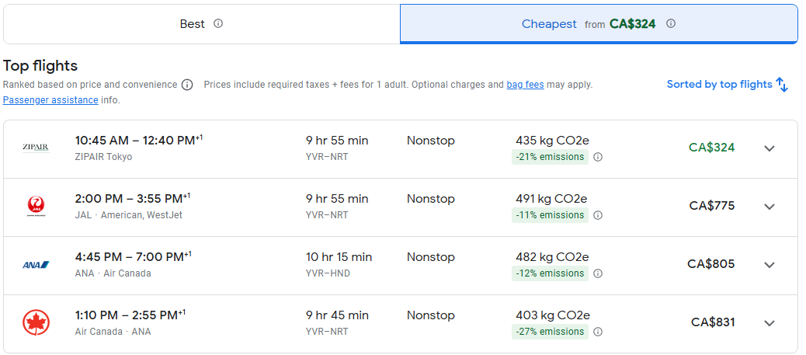Click the ZIPAIR airline logo
806x355 pixels.
[36, 148]
